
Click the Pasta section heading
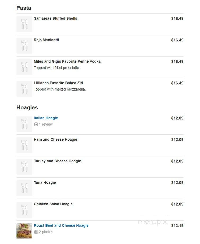[x=24, y=8]
